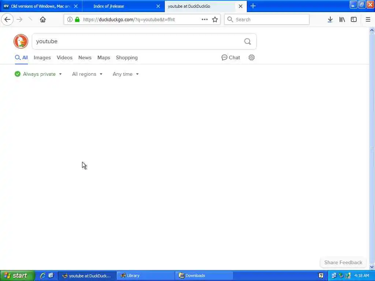The image size is (375, 281).
Task: Bookmark this page with the star icon
Action: 215,20
